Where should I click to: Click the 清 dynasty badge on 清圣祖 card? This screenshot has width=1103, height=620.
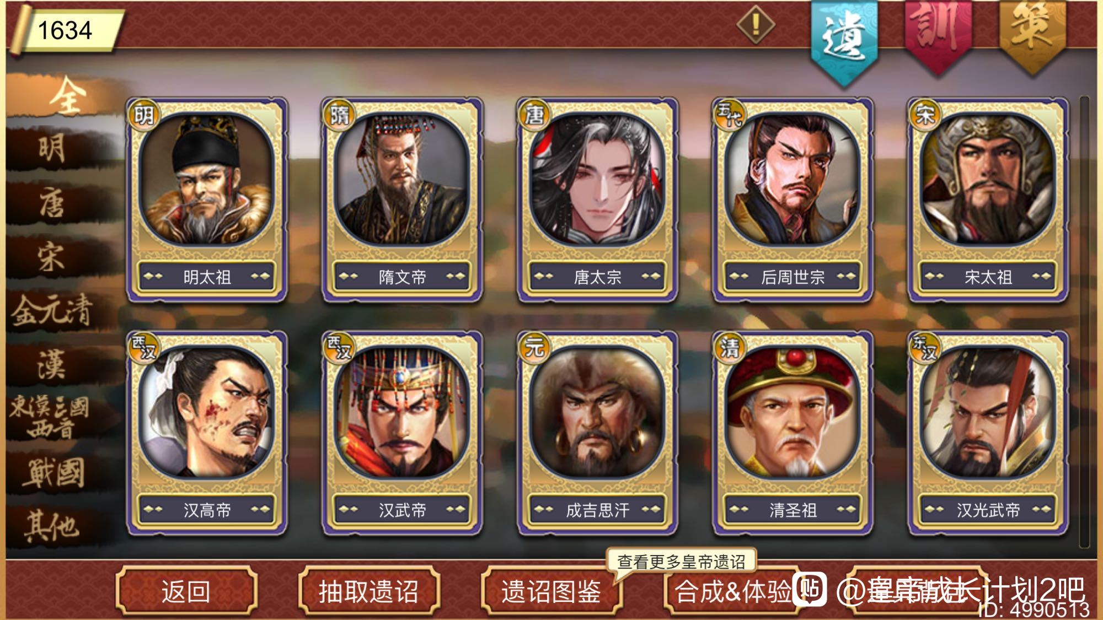click(730, 348)
